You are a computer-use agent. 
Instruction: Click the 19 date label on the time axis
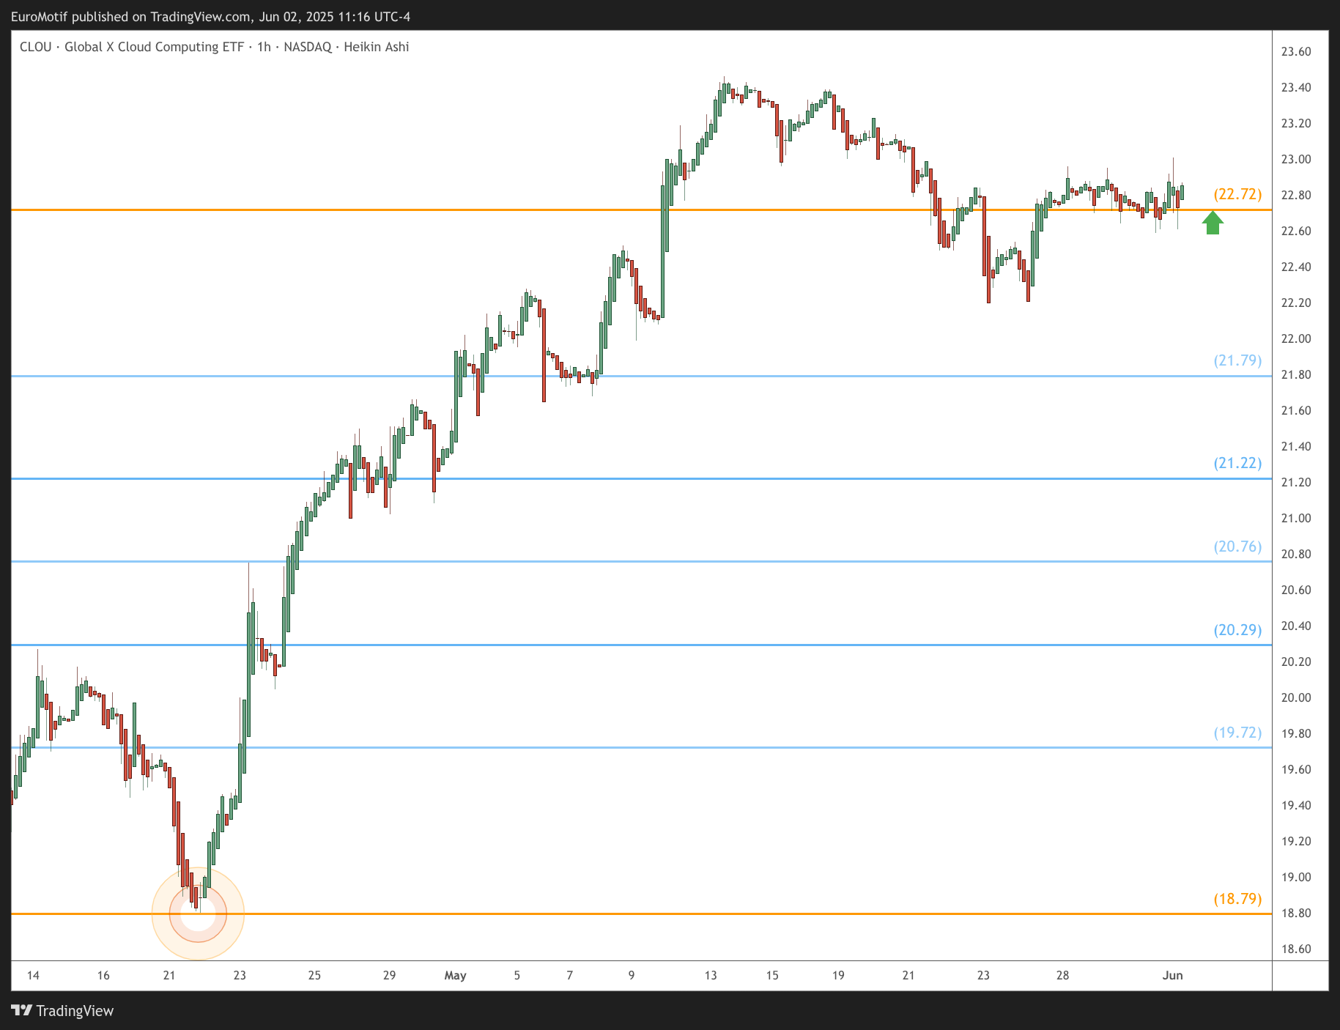point(838,975)
